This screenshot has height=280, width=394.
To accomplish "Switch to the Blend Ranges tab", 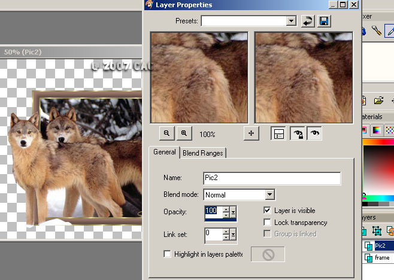I will (202, 153).
